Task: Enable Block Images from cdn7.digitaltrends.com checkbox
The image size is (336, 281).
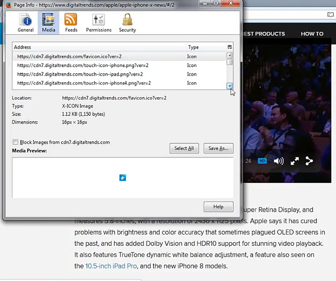Action: pos(15,142)
